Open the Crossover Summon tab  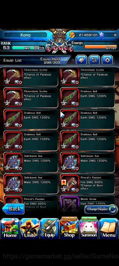pyautogui.click(x=89, y=228)
